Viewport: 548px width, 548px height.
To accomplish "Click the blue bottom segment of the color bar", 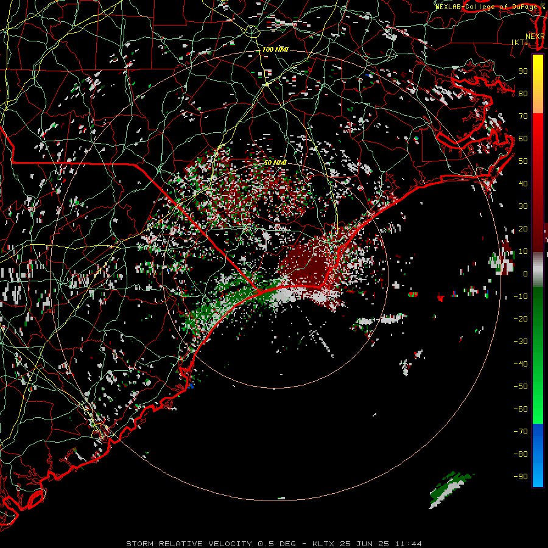I will pos(538,455).
